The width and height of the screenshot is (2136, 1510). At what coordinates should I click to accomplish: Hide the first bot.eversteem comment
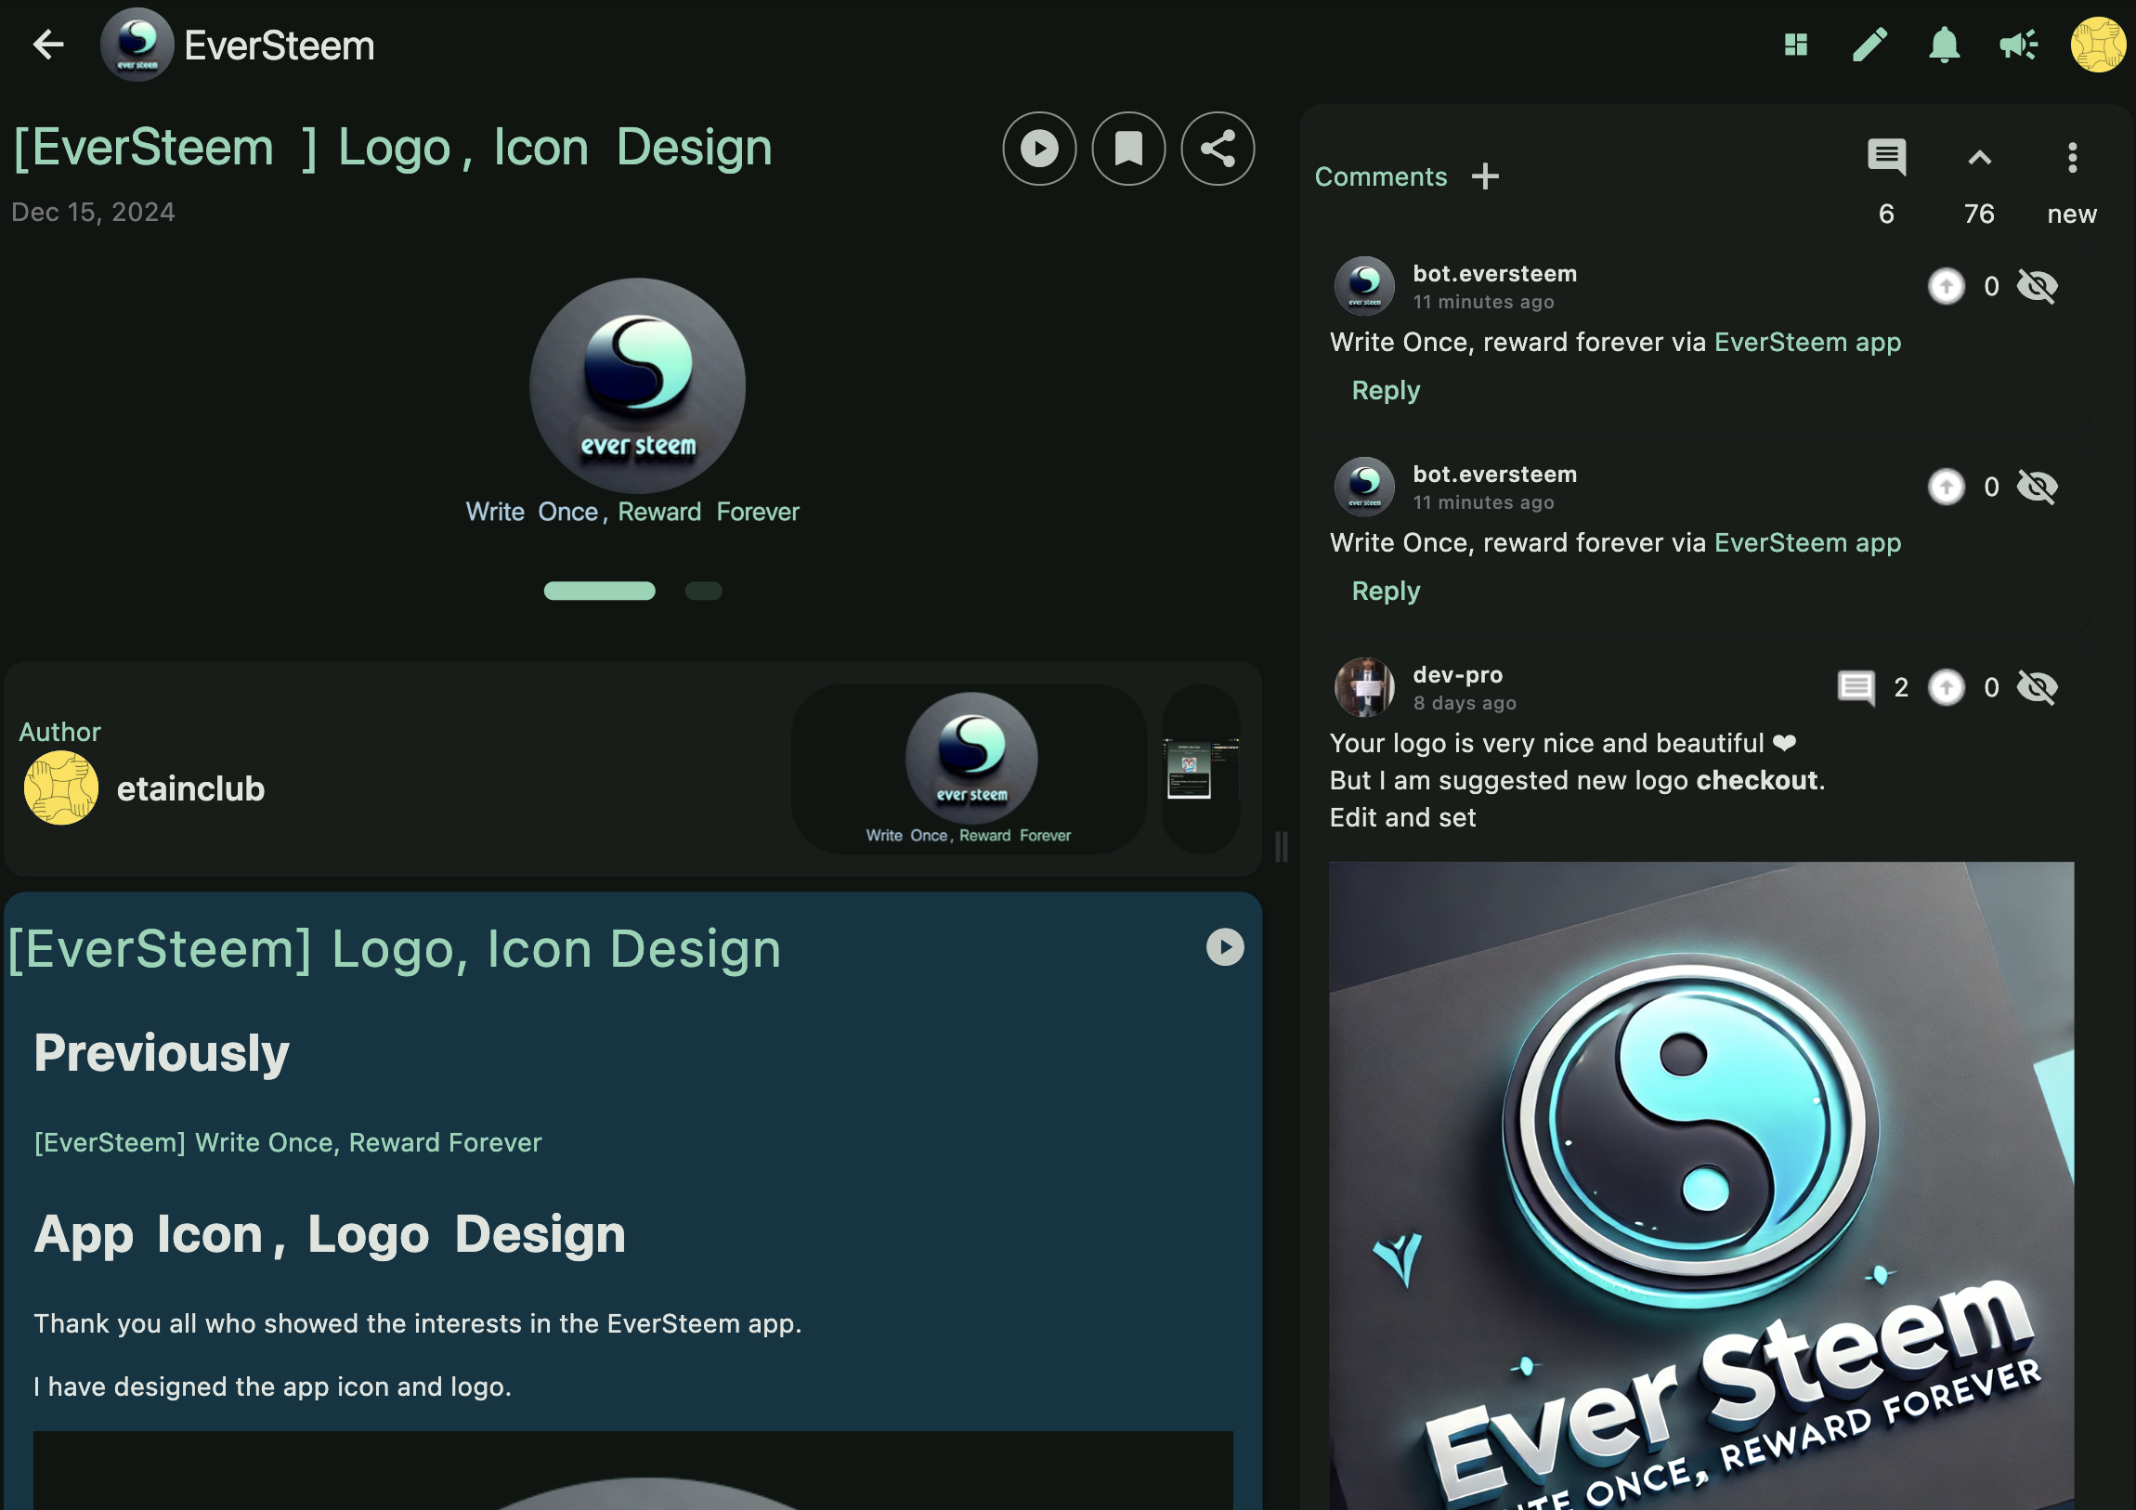[2038, 286]
